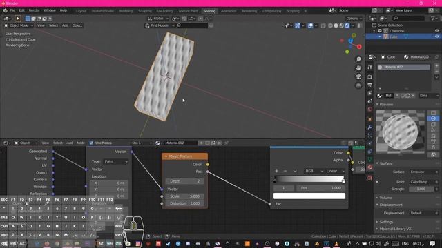Select hair strands preview shape for material

(433, 130)
